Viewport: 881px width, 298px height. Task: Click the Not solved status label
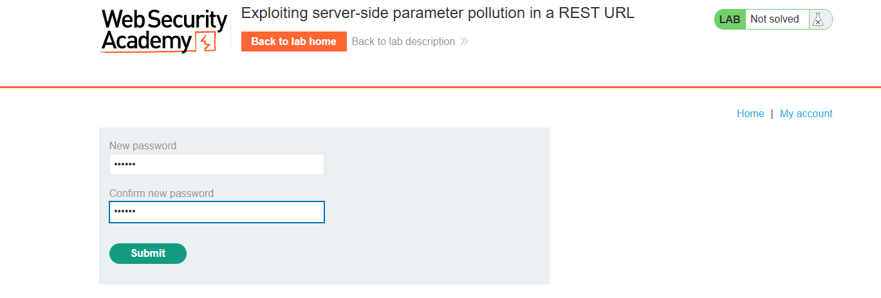coord(774,19)
